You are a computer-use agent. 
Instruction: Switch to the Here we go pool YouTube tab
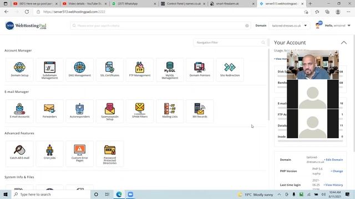pyautogui.click(x=35, y=4)
